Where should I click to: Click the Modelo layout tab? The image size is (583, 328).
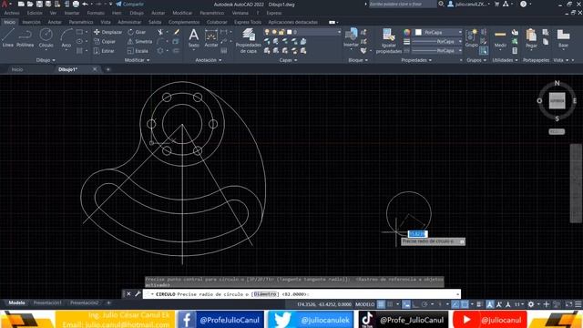point(16,302)
